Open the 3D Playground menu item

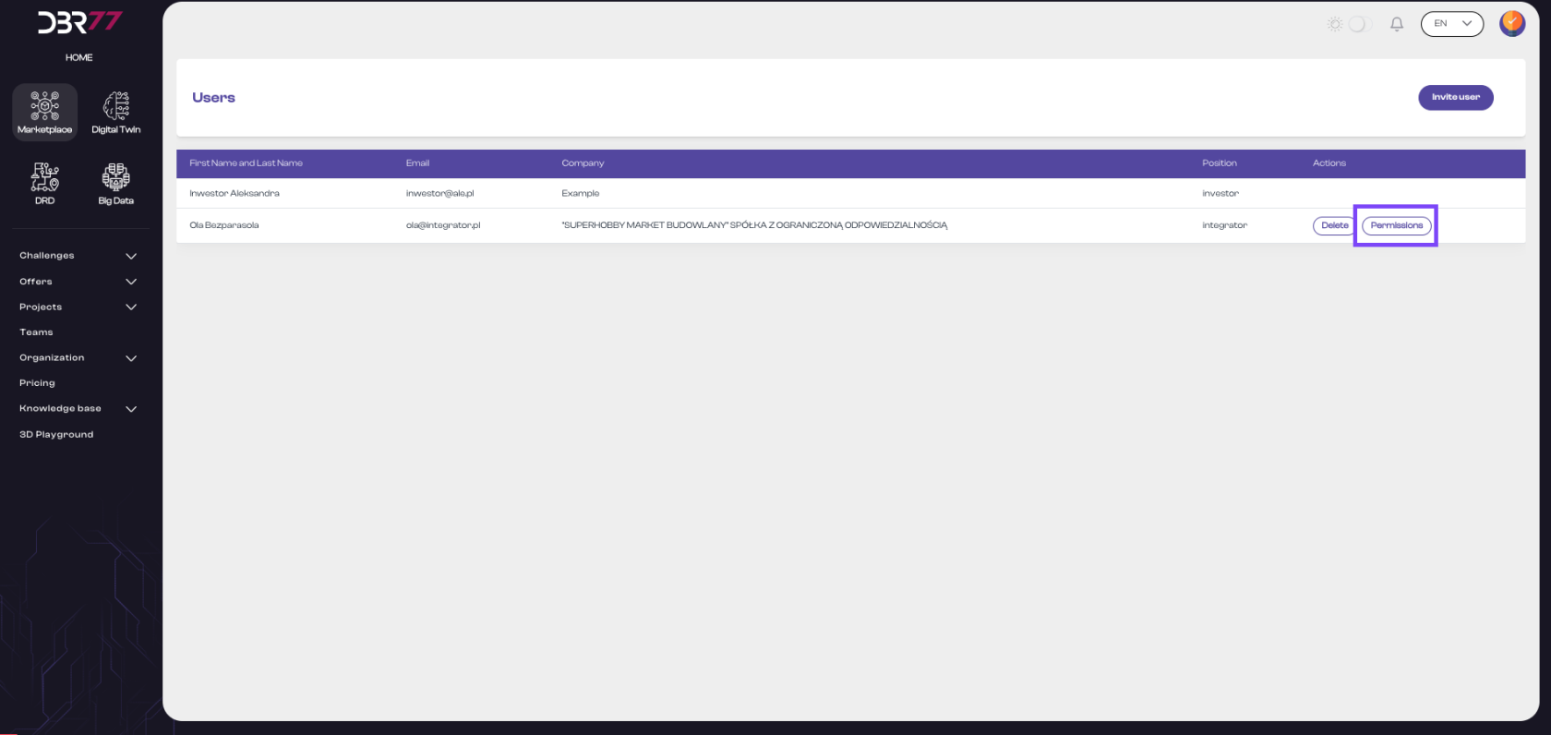click(56, 434)
